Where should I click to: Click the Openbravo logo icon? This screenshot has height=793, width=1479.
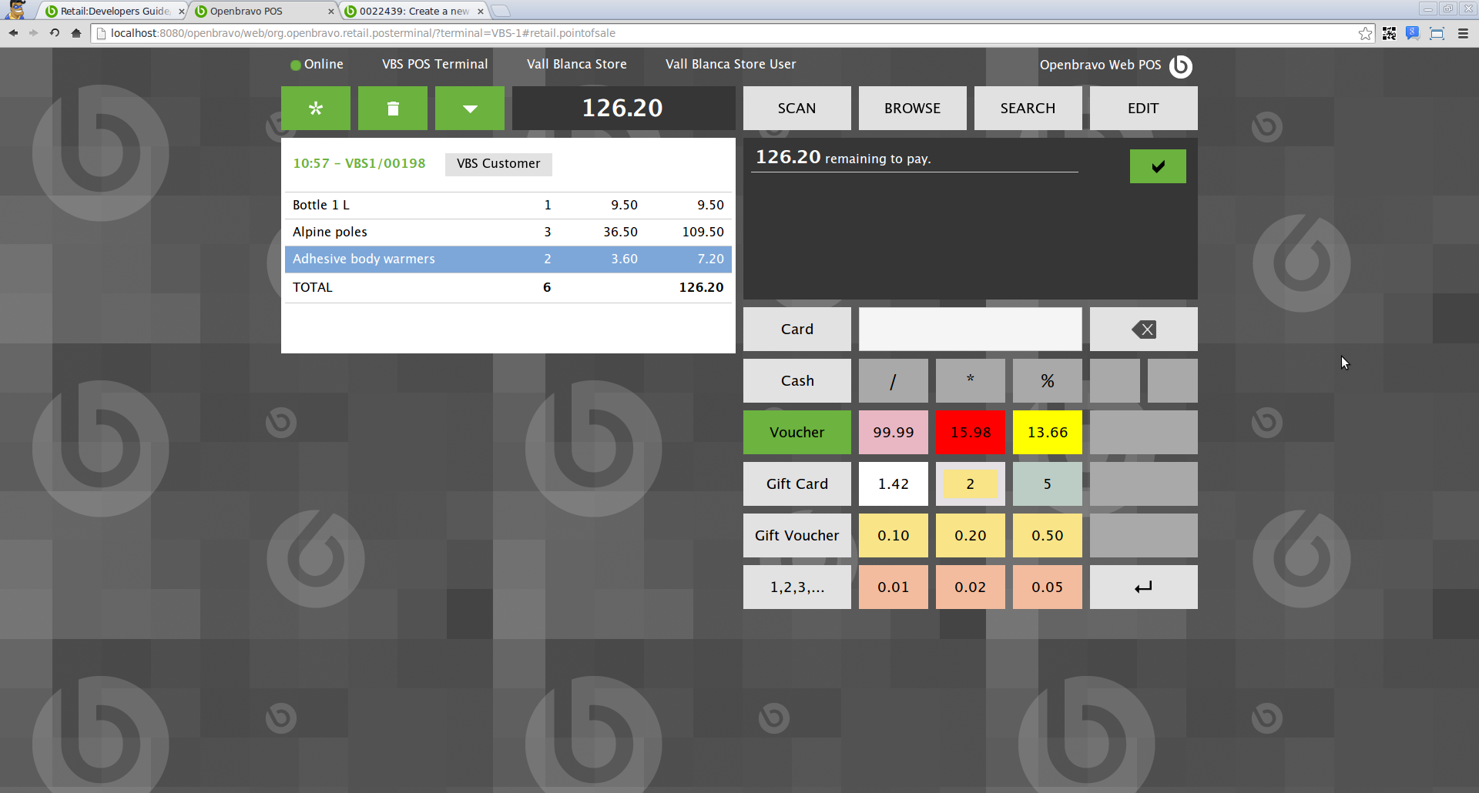[x=1181, y=66]
